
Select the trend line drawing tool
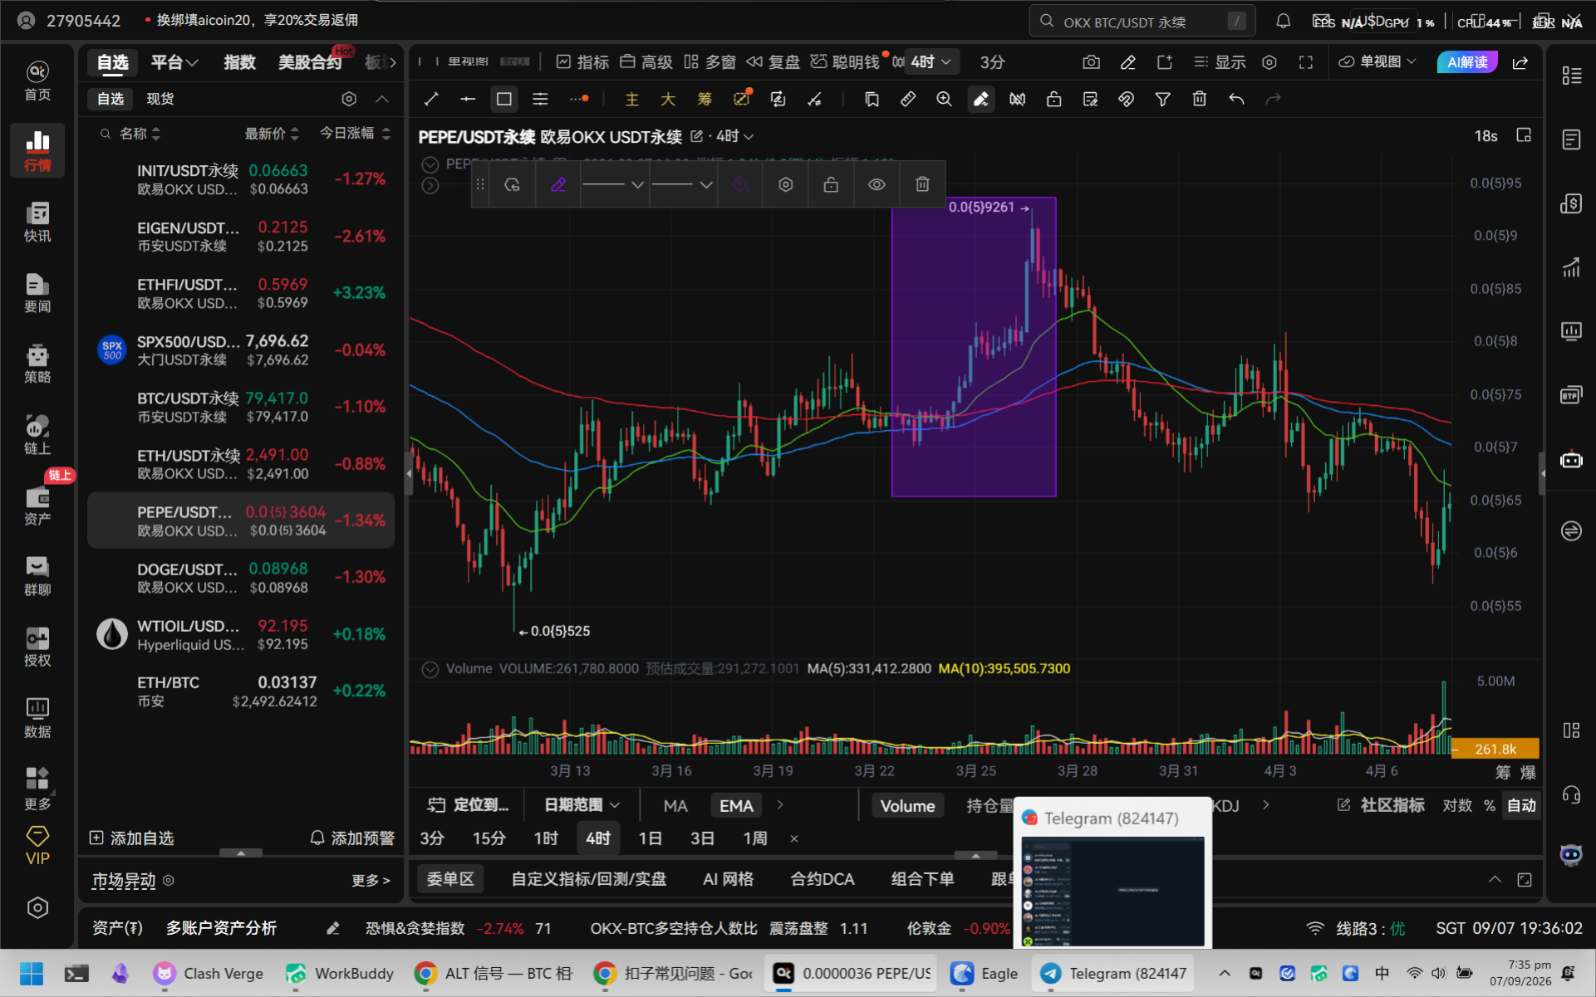coord(431,100)
